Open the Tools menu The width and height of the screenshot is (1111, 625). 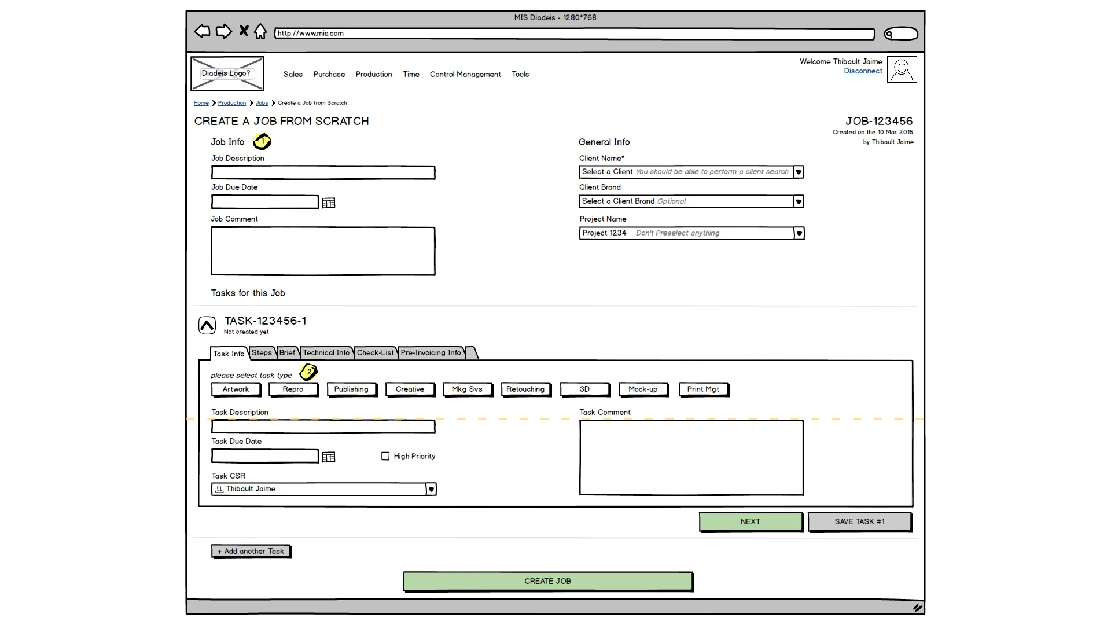pyautogui.click(x=520, y=74)
